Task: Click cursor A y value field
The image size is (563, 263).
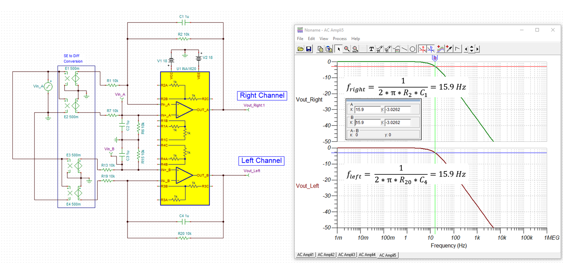Action: pos(398,110)
